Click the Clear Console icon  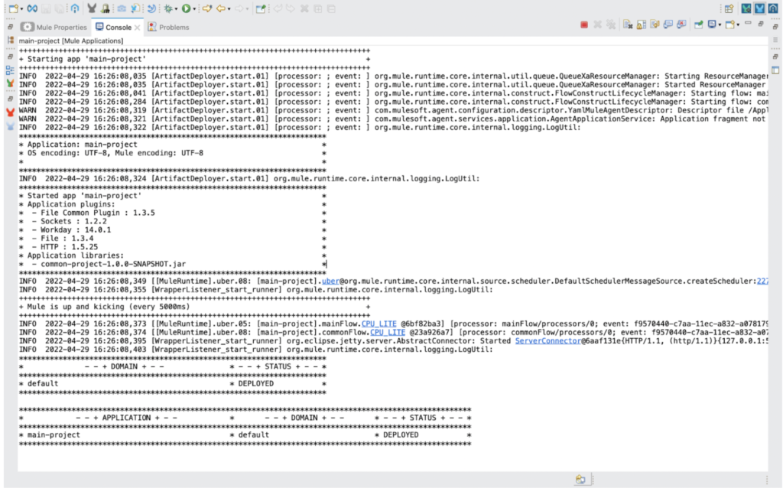pos(629,25)
